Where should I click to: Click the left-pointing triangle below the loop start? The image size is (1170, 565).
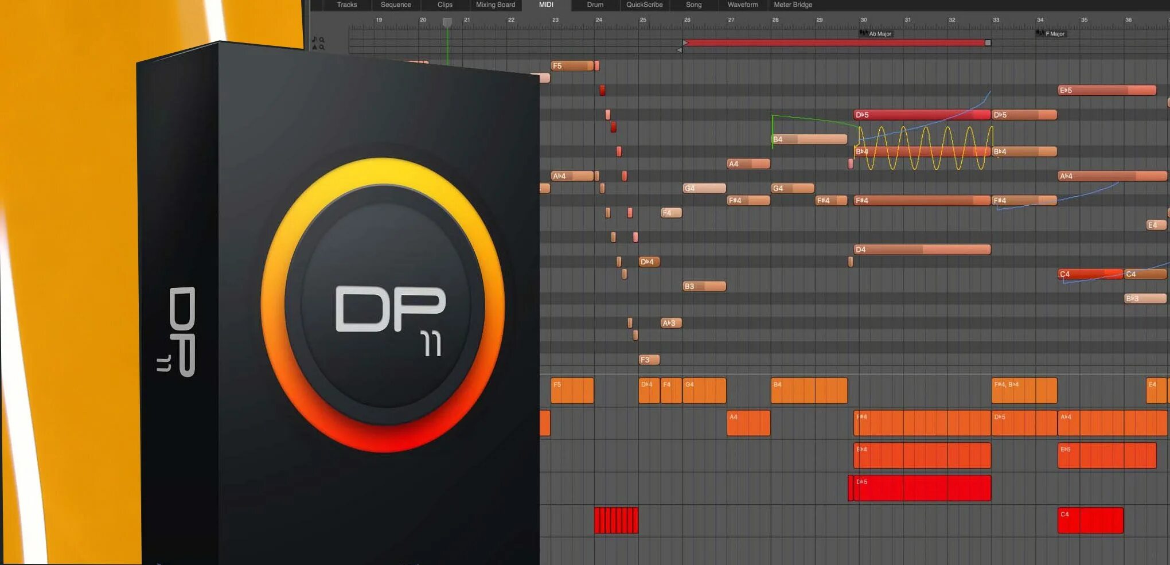679,50
